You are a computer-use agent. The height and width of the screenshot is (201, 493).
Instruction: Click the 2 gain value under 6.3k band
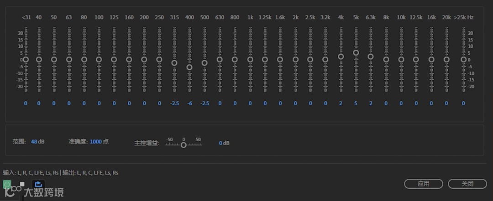[371, 103]
